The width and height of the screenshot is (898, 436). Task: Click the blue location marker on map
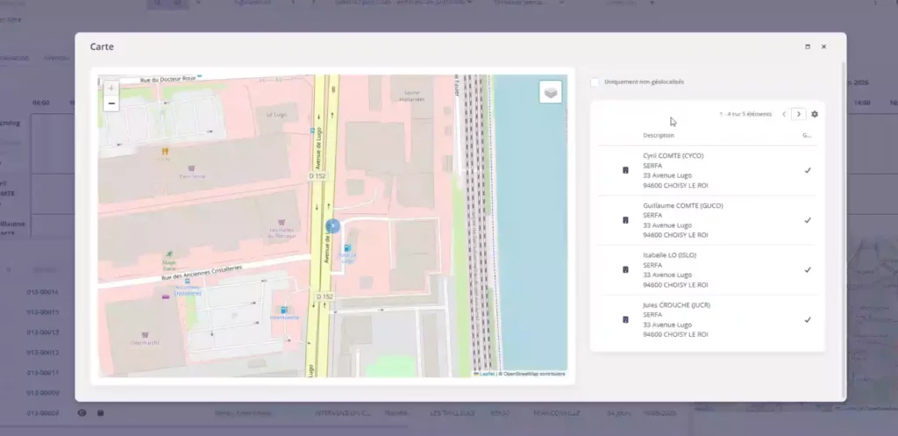(x=332, y=226)
